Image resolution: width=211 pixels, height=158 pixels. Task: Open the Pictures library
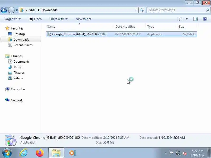(x=19, y=73)
